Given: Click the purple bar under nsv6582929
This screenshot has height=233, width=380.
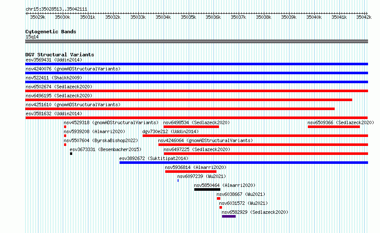Looking at the screenshot, I should point(229,216).
